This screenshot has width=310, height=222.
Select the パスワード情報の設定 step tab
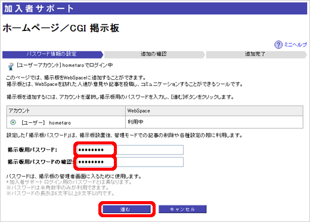52,54
